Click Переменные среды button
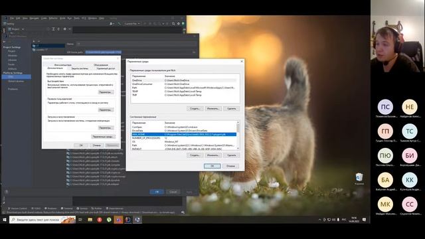Image resolution: width=425 pixels, height=239 pixels. coord(104,137)
